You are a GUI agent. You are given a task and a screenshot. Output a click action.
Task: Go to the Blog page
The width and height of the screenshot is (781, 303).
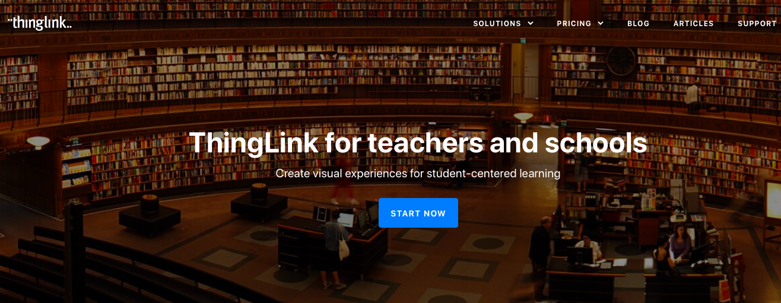point(639,24)
